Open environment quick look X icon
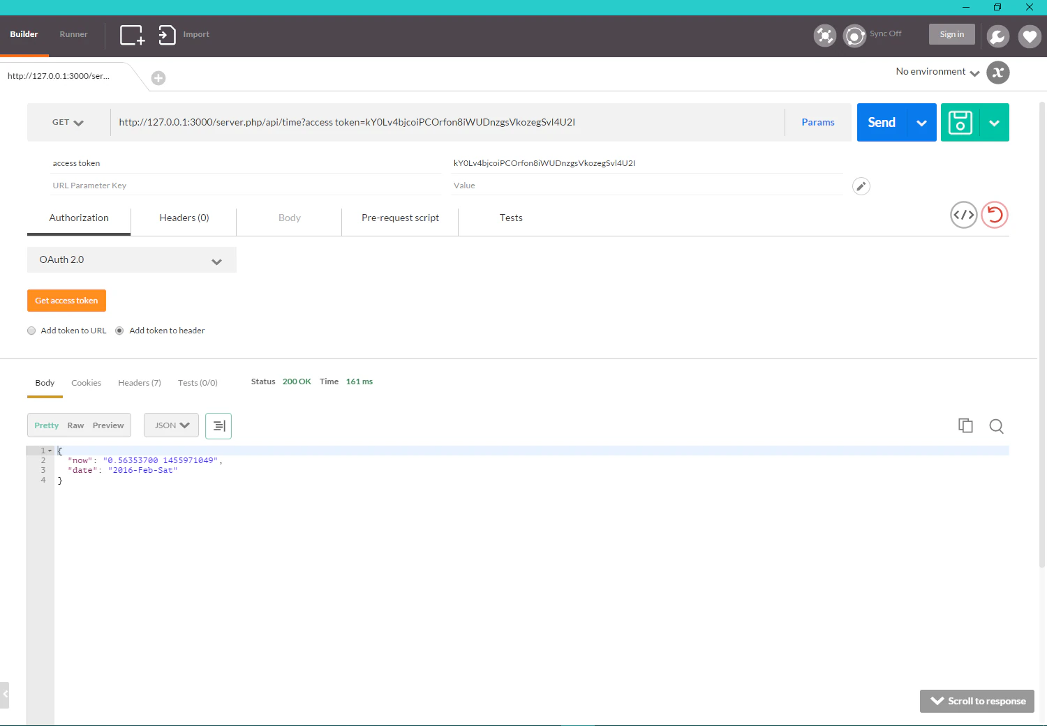Image resolution: width=1047 pixels, height=726 pixels. (998, 73)
